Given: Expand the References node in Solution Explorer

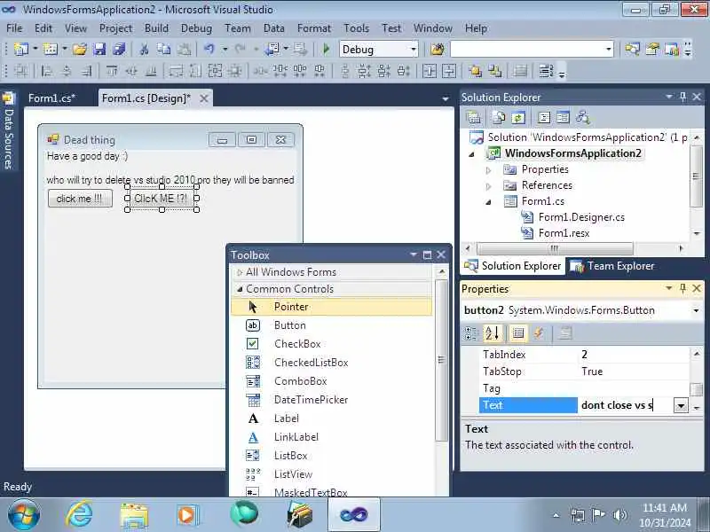Looking at the screenshot, I should (488, 186).
